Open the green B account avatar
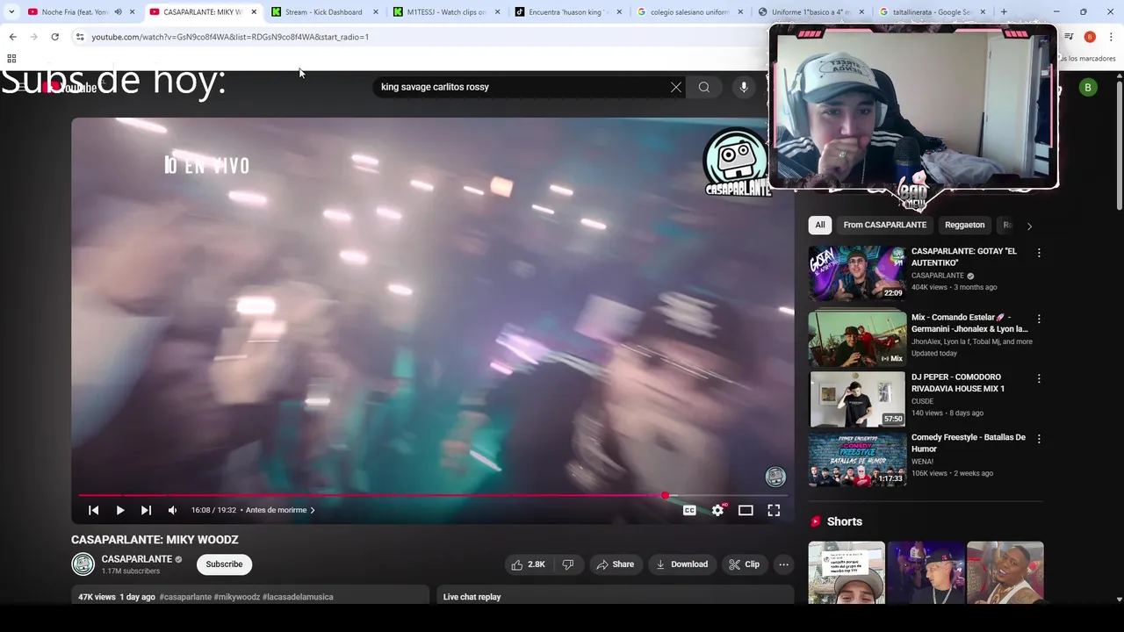1124x632 pixels. (1088, 87)
